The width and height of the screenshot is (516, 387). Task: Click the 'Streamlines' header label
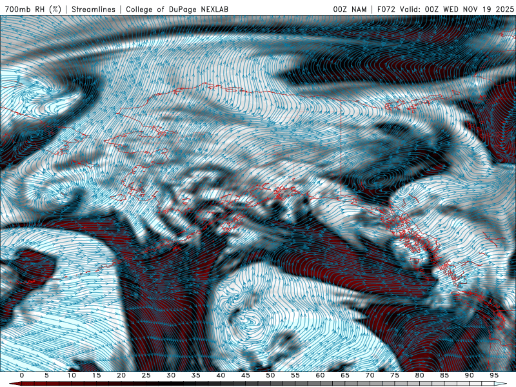click(x=94, y=9)
